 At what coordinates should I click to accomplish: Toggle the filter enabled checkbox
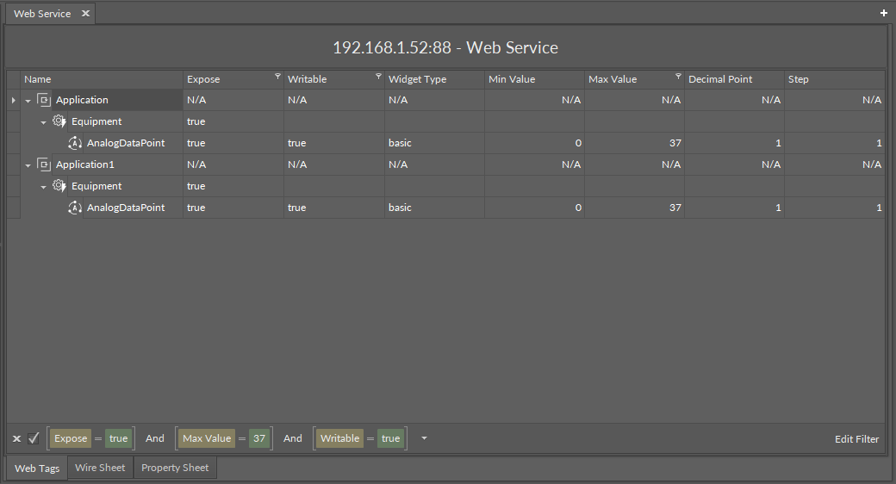pyautogui.click(x=34, y=438)
